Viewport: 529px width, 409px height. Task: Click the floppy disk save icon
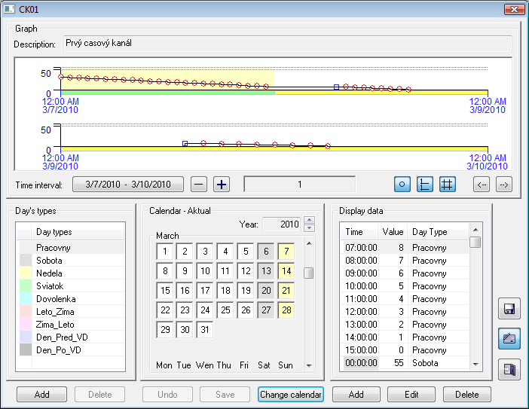click(509, 309)
